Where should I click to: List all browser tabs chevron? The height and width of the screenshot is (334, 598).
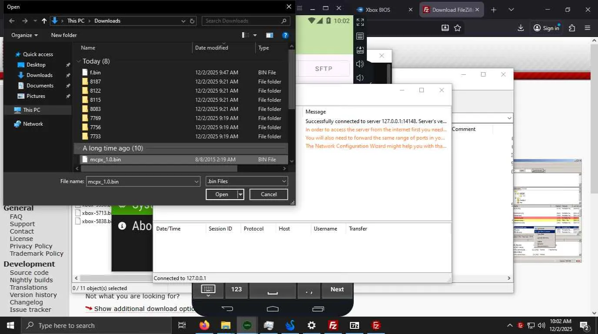(511, 10)
